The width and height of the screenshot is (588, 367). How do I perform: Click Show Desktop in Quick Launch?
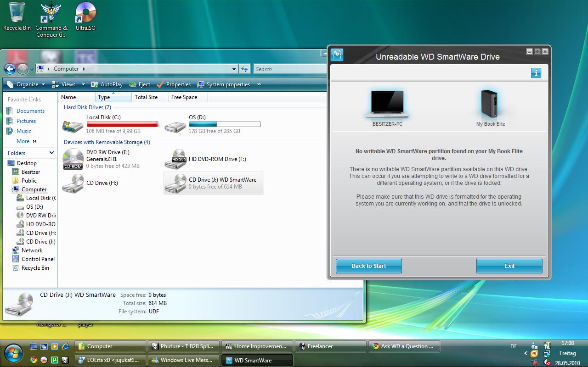[x=34, y=347]
